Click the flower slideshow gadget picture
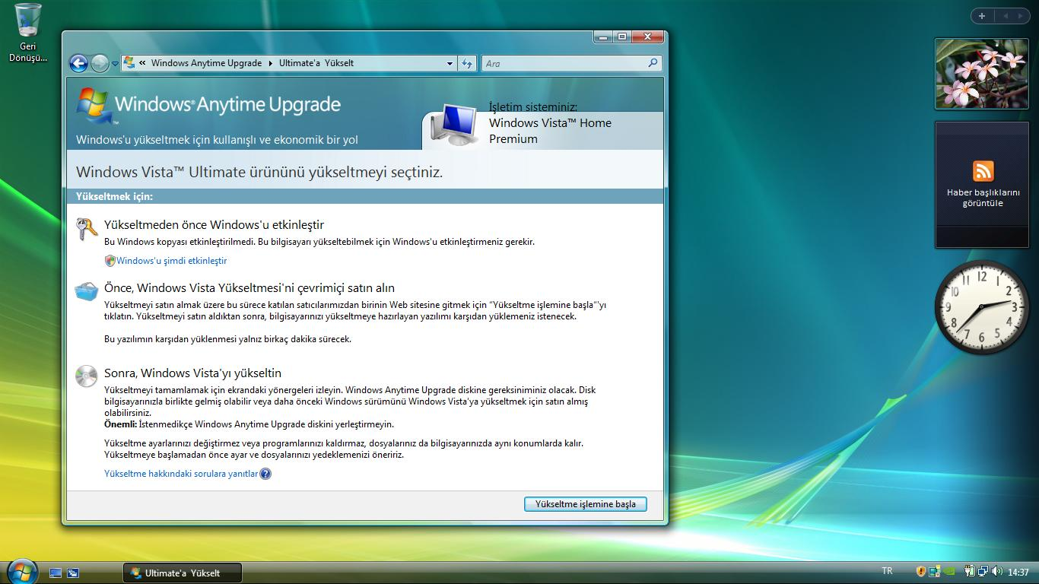 (982, 74)
